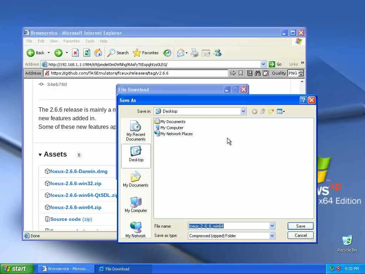
Task: Click the 34eb760 commit hash
Action: [57, 85]
